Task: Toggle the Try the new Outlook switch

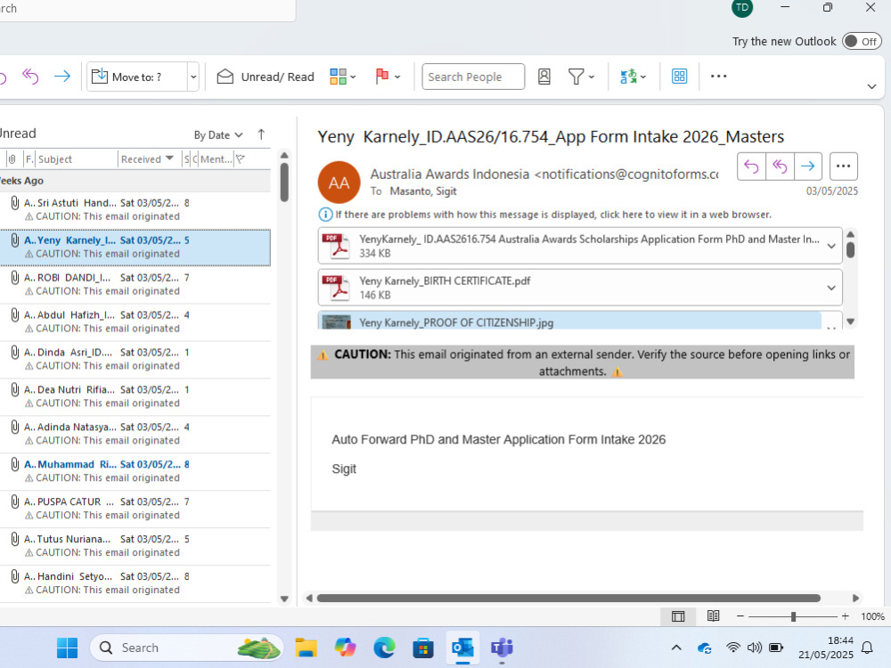Action: (x=862, y=42)
